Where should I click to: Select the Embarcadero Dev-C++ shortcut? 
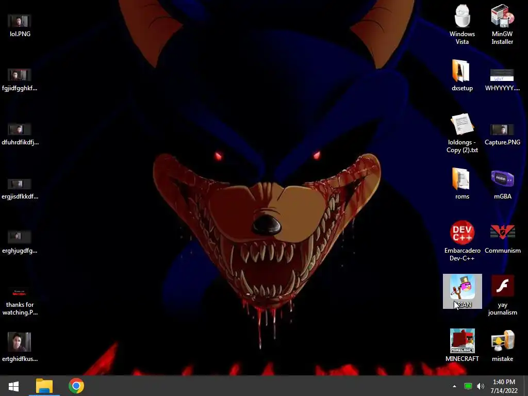coord(462,241)
